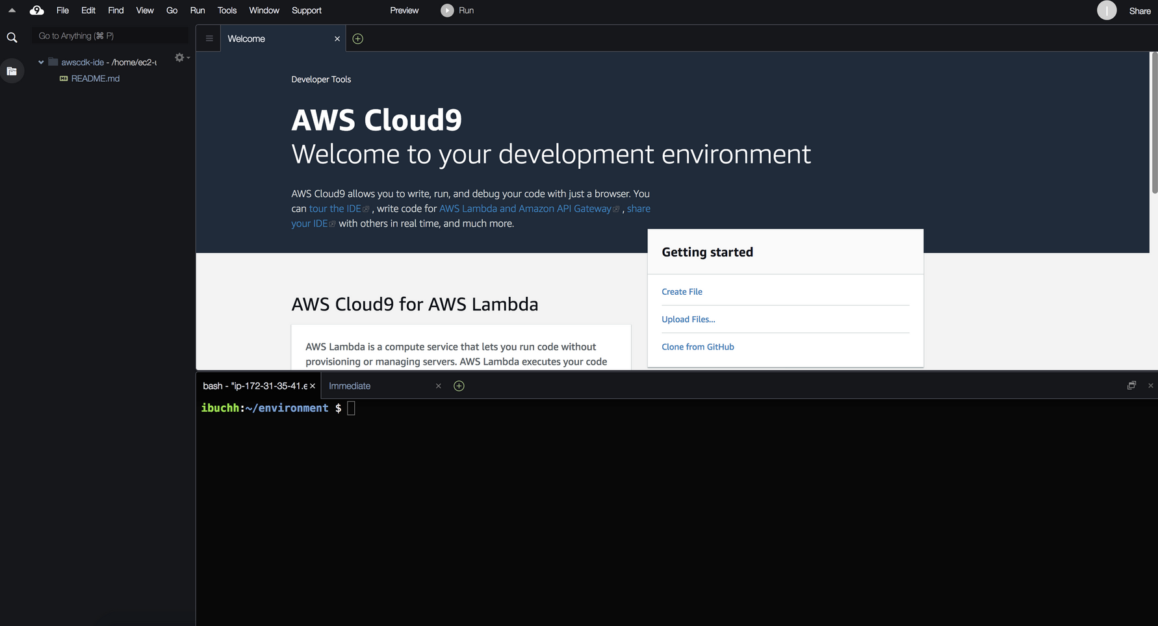This screenshot has width=1158, height=626.
Task: Open the Window menu
Action: click(264, 10)
